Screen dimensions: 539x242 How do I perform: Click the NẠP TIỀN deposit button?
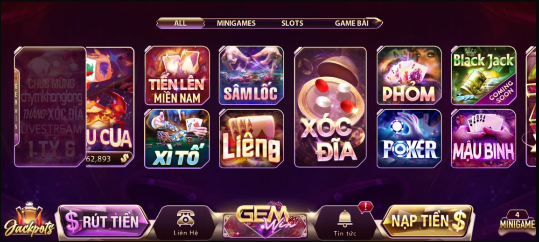pos(428,221)
